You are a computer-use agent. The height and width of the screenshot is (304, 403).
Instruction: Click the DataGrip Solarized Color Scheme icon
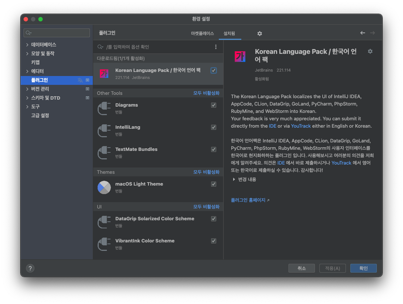[x=104, y=222]
